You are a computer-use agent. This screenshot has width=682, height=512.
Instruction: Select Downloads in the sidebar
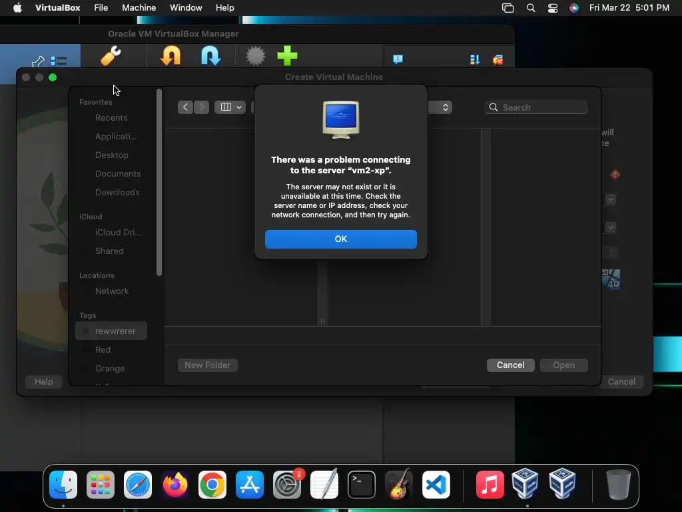click(x=117, y=193)
